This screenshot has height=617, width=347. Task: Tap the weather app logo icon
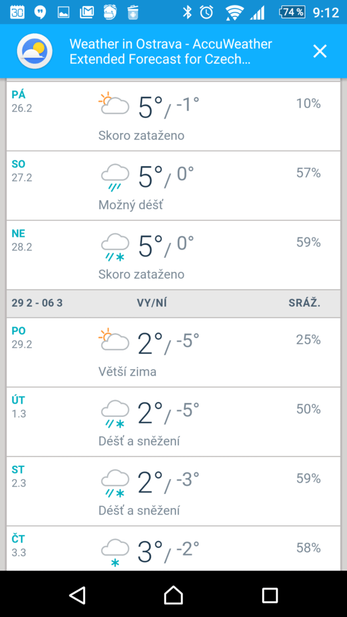click(x=34, y=51)
